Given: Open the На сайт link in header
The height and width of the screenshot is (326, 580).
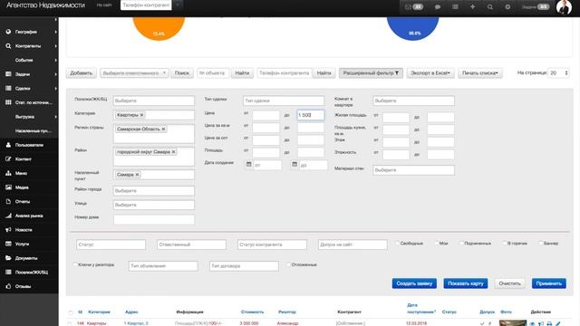Looking at the screenshot, I should click(104, 5).
